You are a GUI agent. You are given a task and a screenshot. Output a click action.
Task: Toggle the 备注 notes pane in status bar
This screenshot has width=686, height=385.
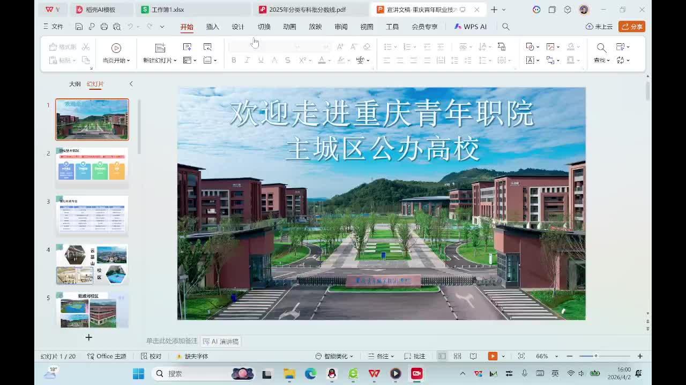381,356
